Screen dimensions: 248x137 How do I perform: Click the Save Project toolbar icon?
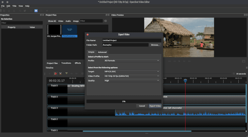coord(14,11)
